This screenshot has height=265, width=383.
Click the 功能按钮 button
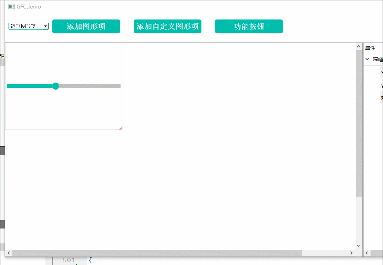tap(249, 26)
